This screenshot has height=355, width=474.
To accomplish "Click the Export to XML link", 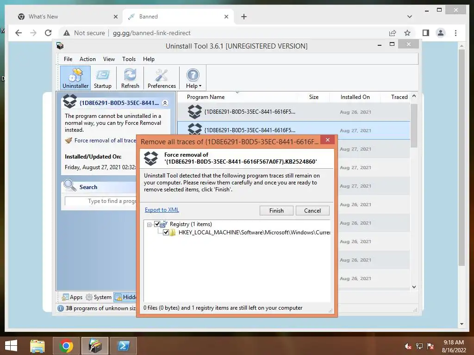I will [162, 210].
